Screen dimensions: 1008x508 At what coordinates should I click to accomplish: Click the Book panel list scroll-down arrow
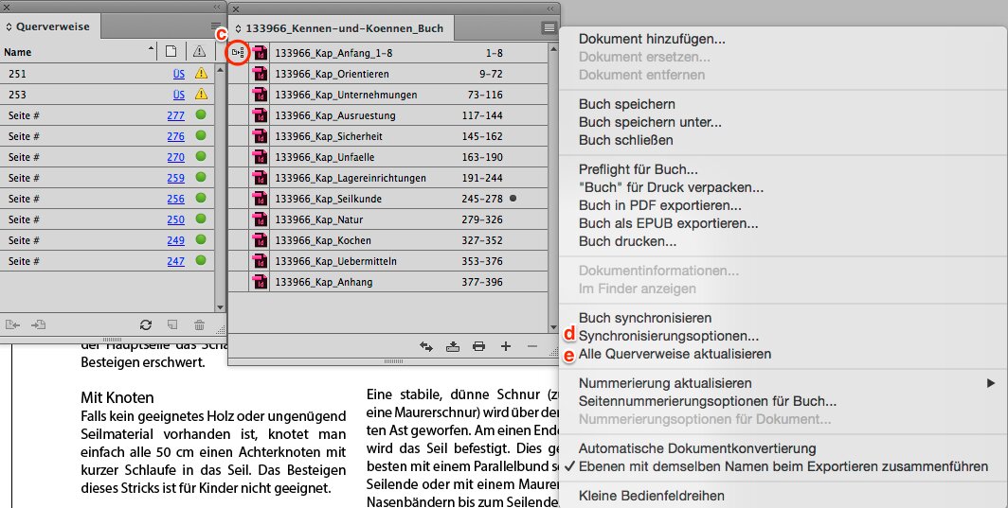click(x=553, y=328)
